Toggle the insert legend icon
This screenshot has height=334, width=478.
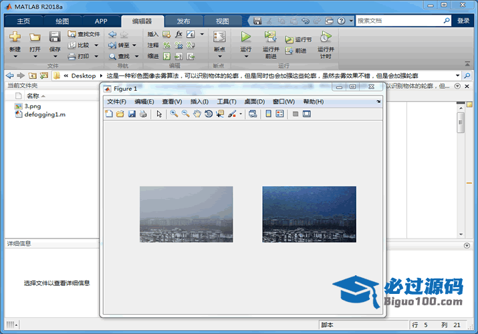pos(279,114)
